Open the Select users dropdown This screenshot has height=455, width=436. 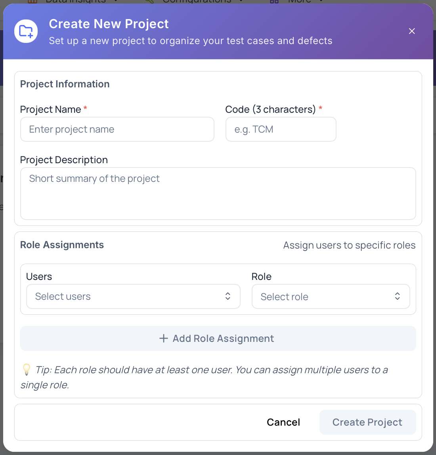coord(133,296)
